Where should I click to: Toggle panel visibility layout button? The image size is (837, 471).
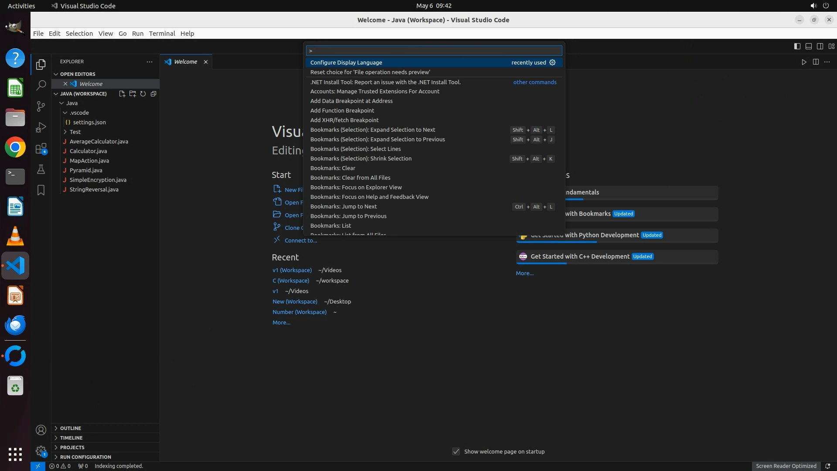(x=808, y=46)
